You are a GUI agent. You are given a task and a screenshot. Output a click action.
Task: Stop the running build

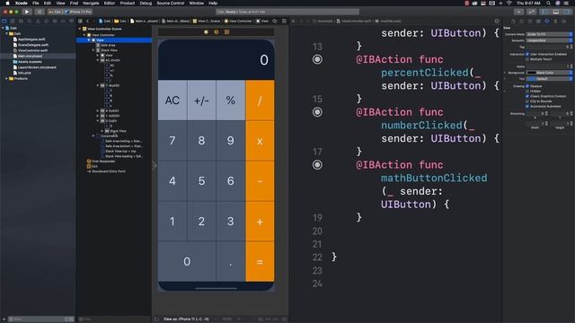[x=40, y=12]
